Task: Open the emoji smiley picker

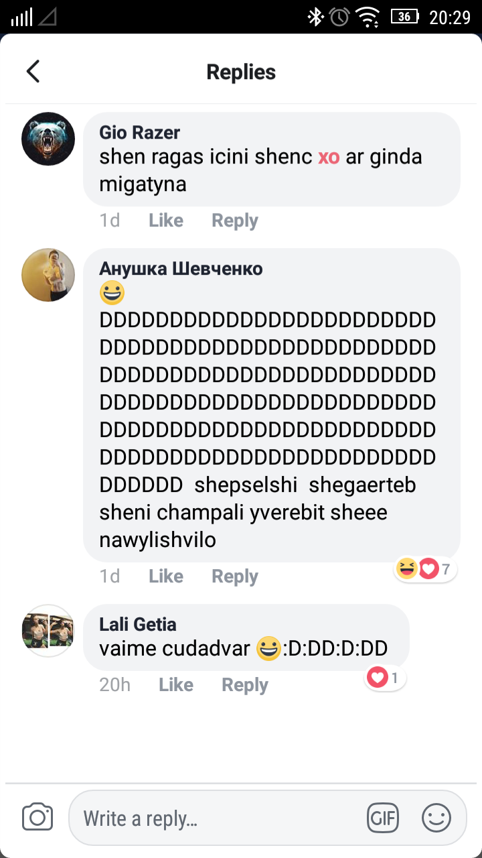Action: coord(436,818)
